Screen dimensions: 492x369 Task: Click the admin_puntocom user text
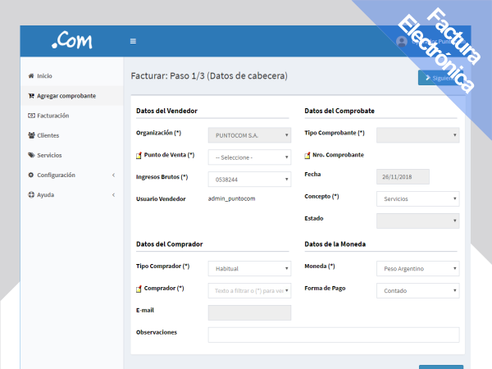231,198
